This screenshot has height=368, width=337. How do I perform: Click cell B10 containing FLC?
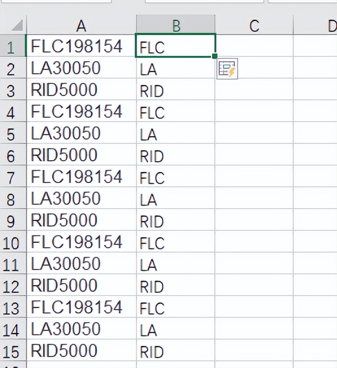[175, 241]
